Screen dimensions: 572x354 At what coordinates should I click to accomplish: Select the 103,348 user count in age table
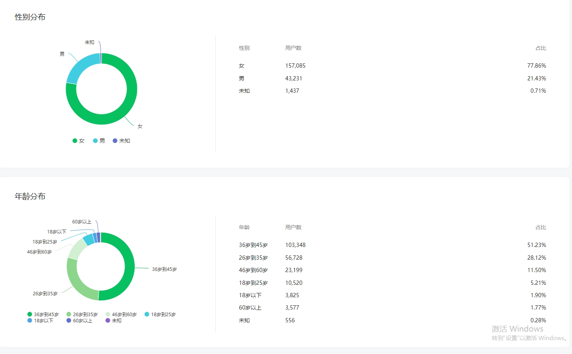point(295,245)
